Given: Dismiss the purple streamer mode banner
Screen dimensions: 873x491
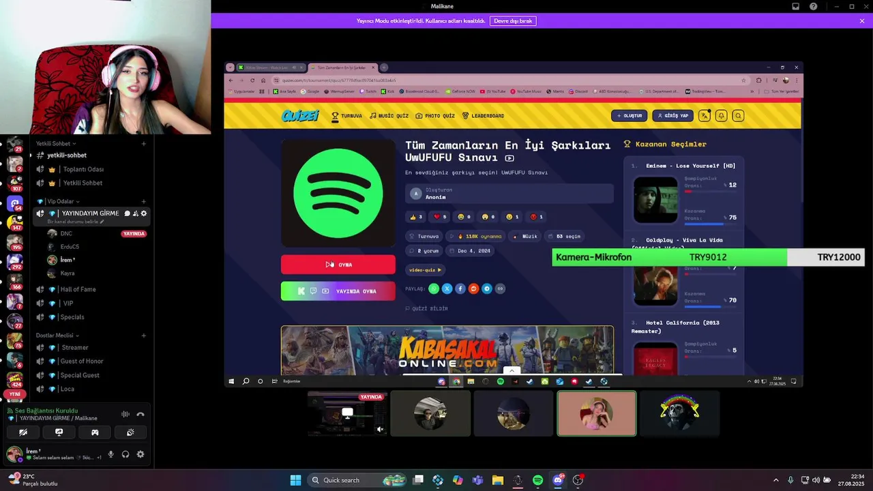Looking at the screenshot, I should [x=862, y=21].
